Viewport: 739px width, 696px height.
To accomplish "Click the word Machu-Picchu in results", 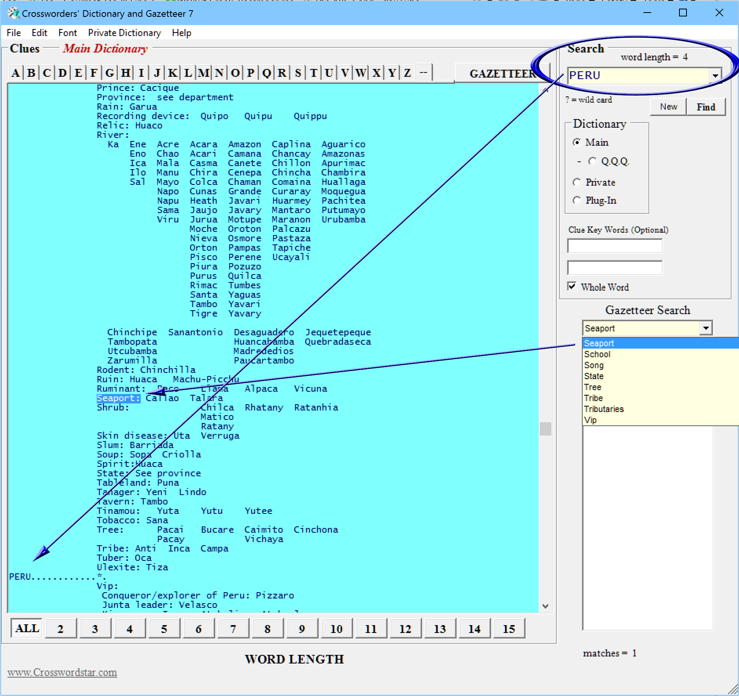I will click(x=206, y=379).
